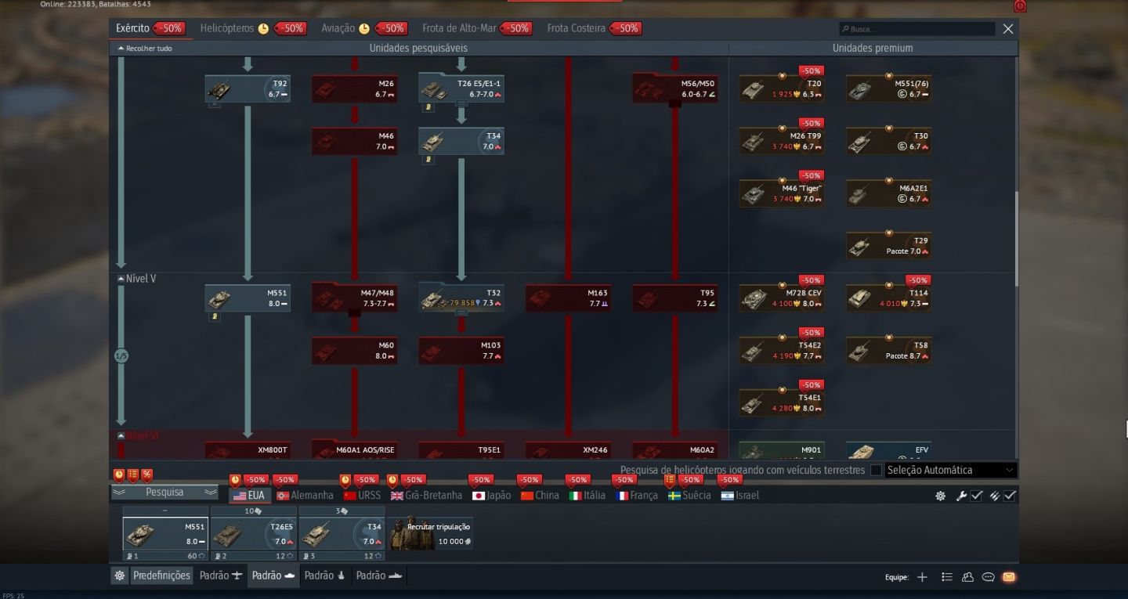Select the M103 heavy tank
This screenshot has height=599, width=1128.
461,351
